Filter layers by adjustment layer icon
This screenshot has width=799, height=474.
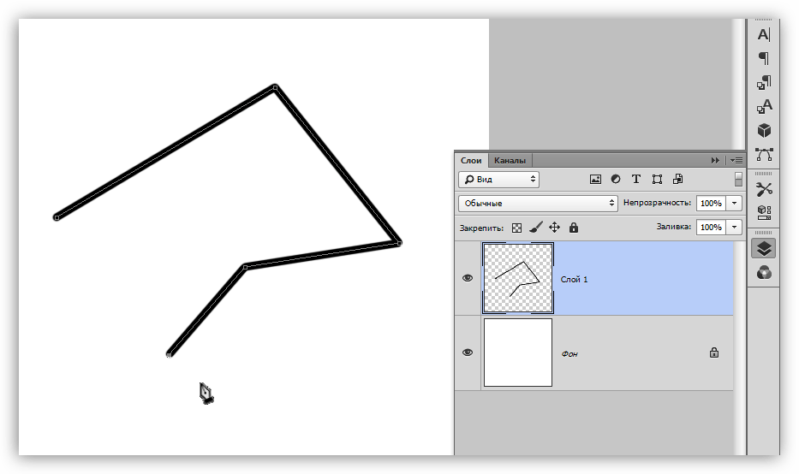pyautogui.click(x=616, y=180)
